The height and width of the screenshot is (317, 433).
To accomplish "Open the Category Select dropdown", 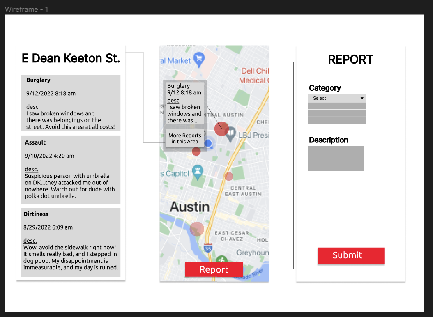I will tap(337, 98).
